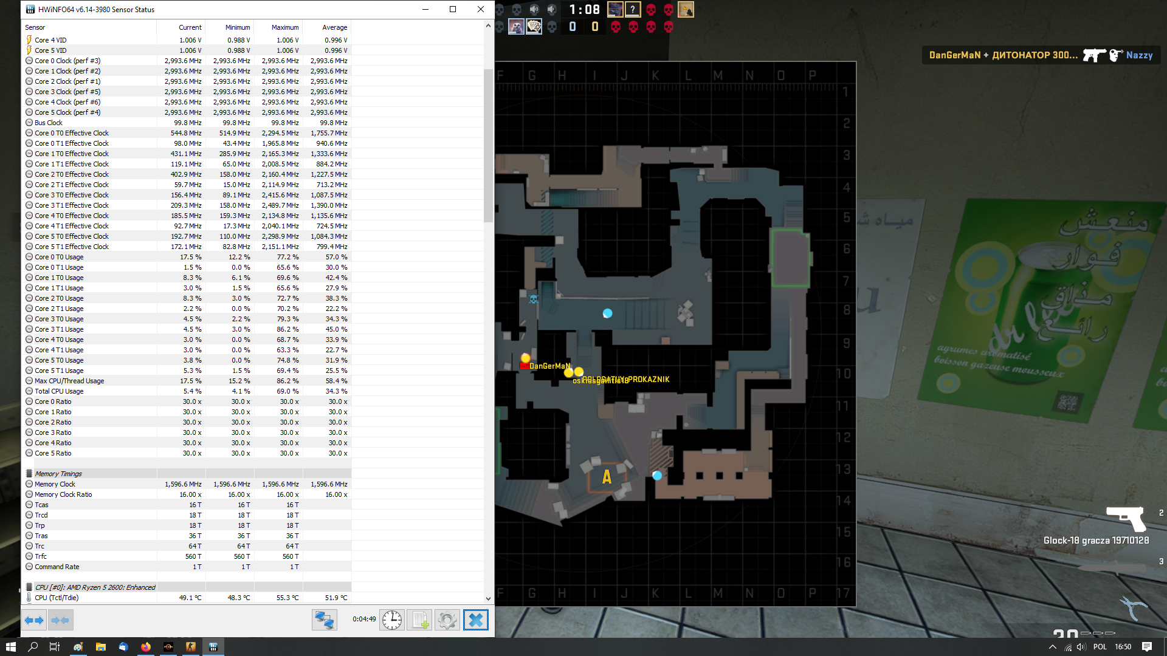Click the expand columns arrows button

pyautogui.click(x=34, y=620)
